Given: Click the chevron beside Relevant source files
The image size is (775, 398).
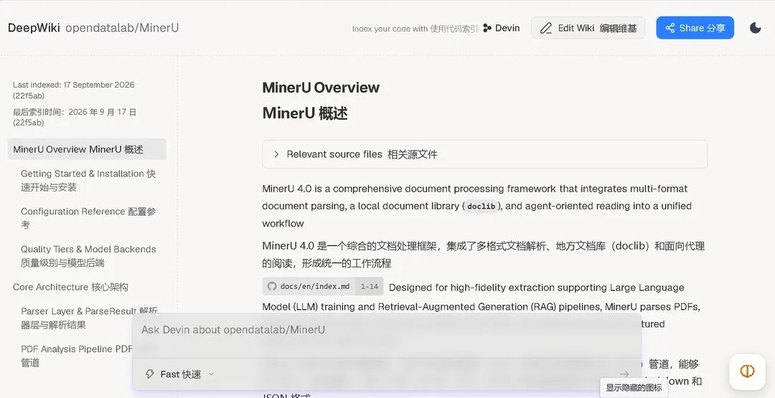Looking at the screenshot, I should [276, 154].
